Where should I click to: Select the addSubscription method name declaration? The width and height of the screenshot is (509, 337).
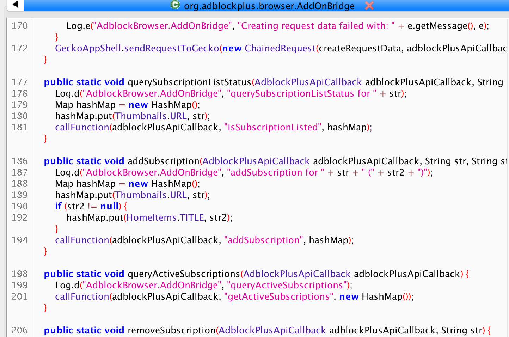tap(164, 161)
